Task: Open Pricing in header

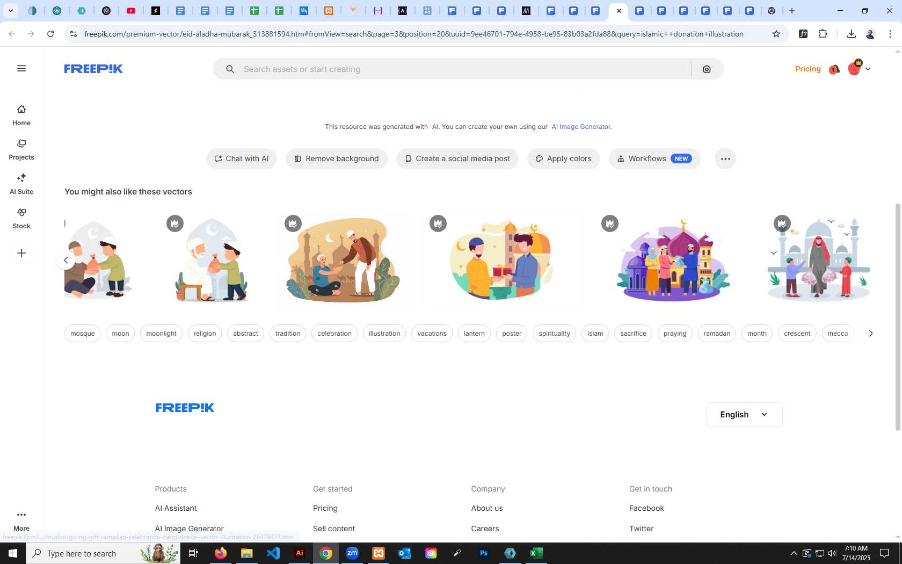Action: point(808,69)
